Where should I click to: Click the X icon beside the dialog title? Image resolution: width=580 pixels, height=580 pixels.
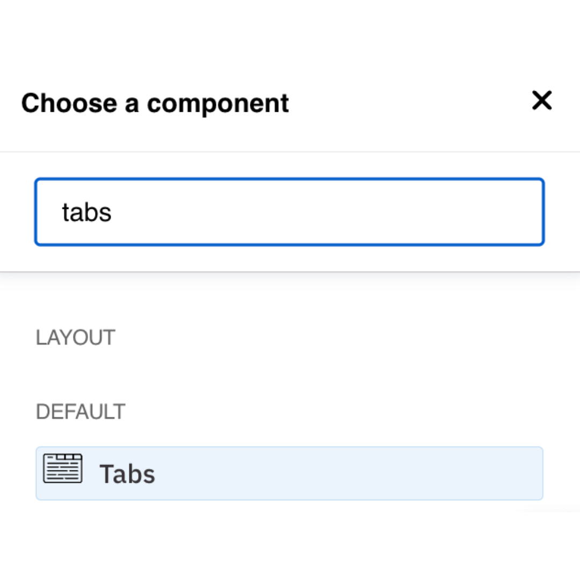click(541, 100)
